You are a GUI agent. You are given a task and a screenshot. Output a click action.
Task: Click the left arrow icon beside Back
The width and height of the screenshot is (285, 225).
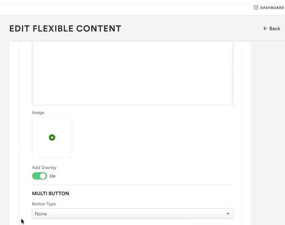[265, 29]
